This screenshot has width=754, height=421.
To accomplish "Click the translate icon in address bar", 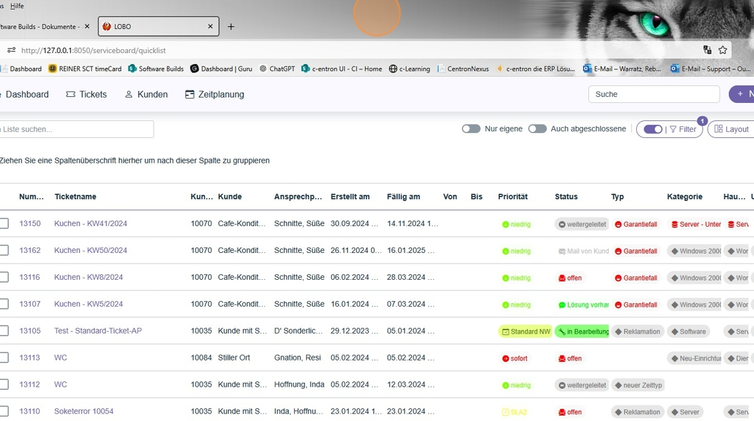I will [707, 50].
